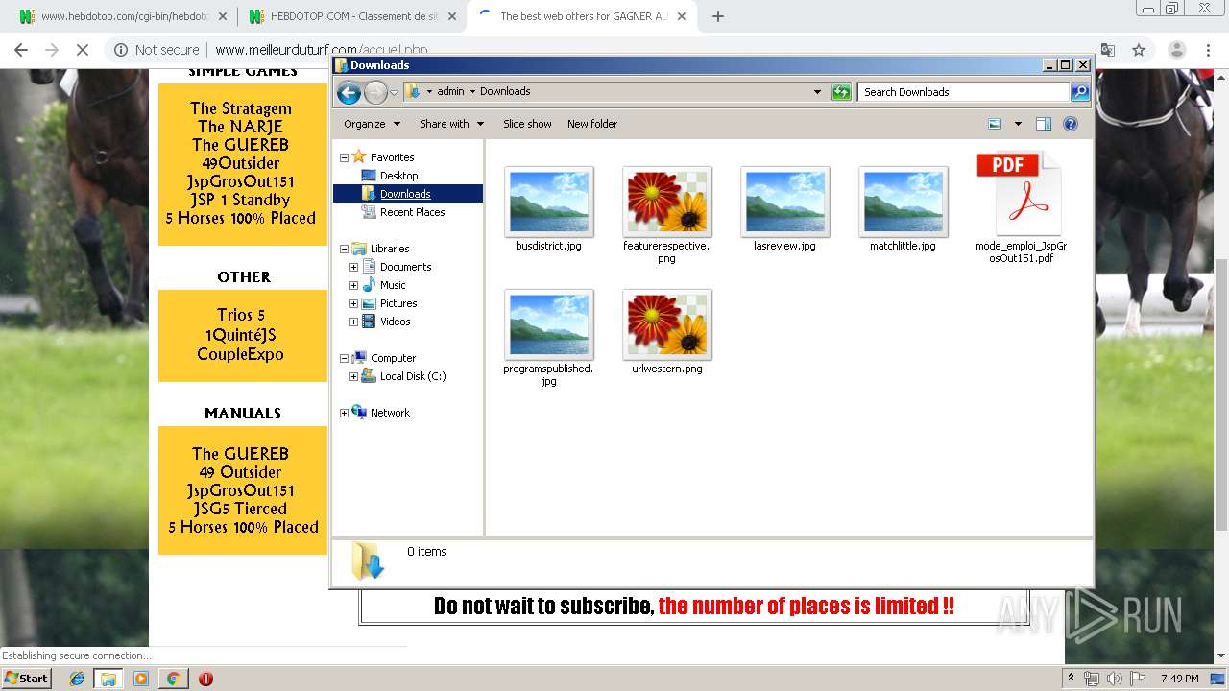Select Desktop in Favorites

pos(398,176)
